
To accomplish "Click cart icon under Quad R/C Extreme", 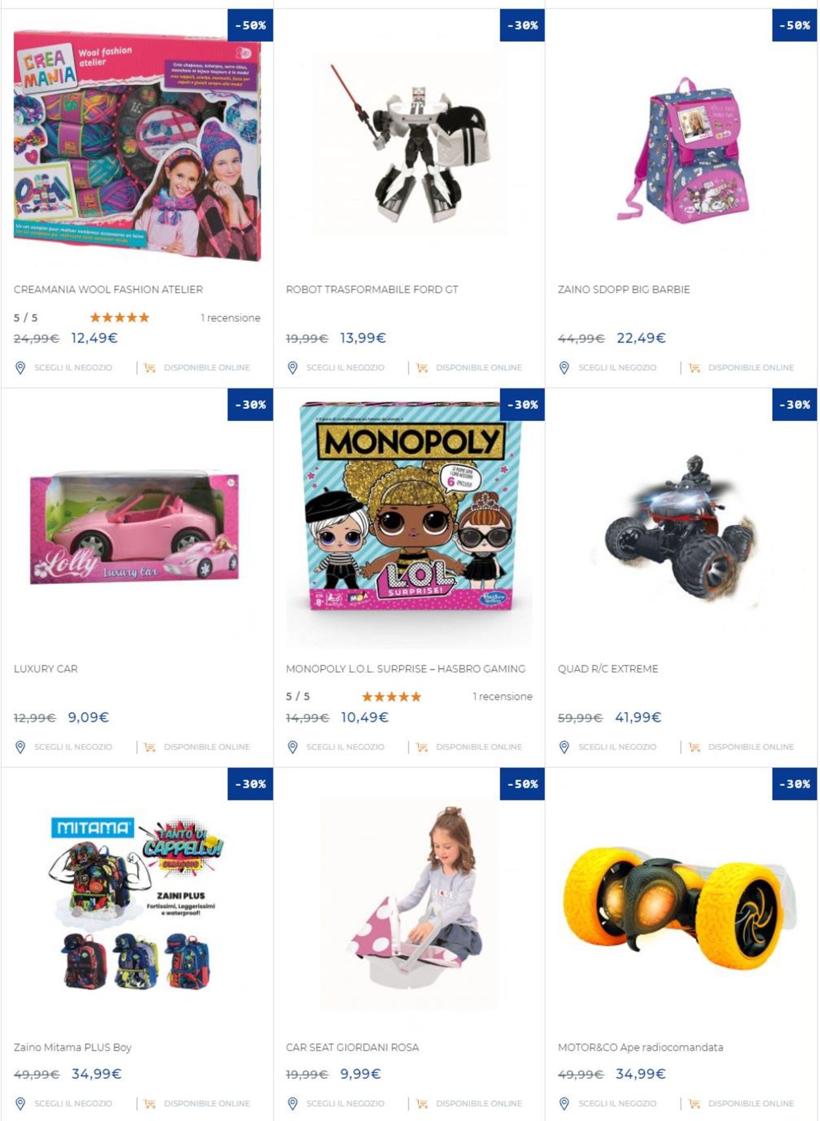I will tap(694, 747).
